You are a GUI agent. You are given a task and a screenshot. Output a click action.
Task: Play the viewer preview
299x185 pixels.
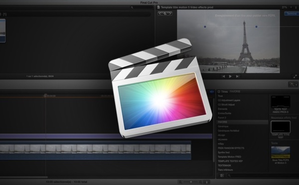[x=230, y=76]
